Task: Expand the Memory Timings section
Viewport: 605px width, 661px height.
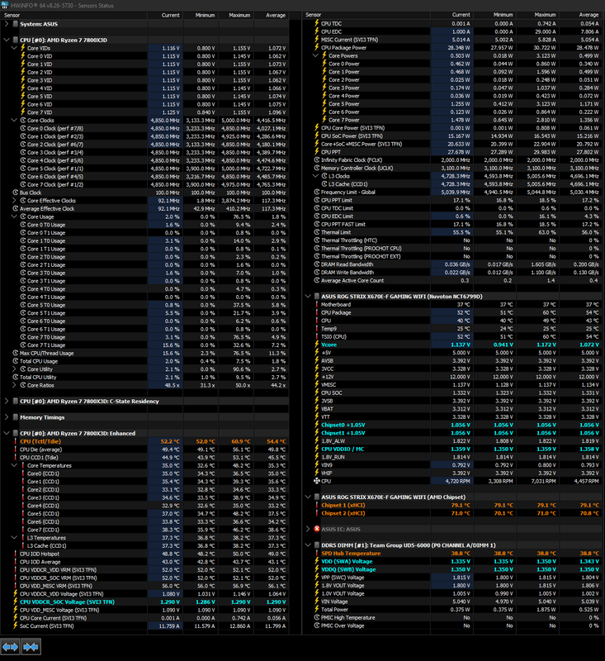Action: pyautogui.click(x=7, y=417)
